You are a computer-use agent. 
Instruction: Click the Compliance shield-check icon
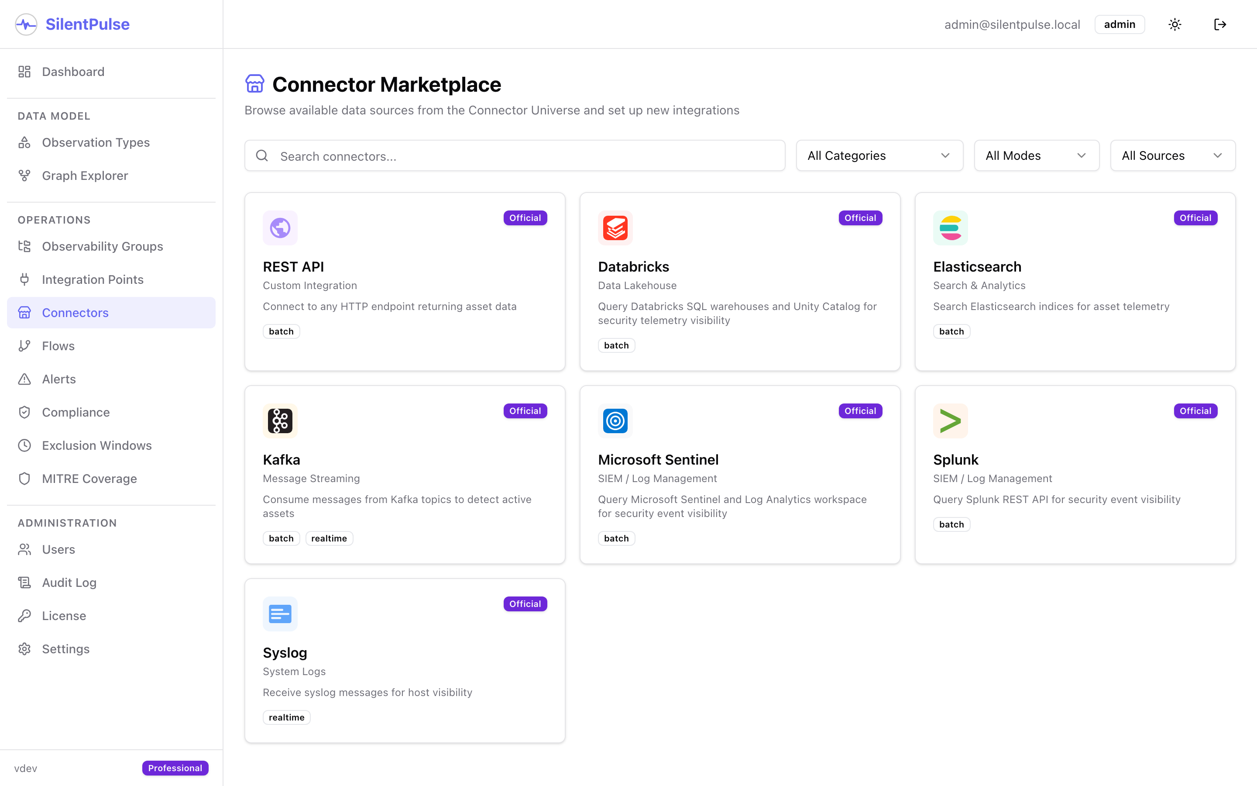pyautogui.click(x=24, y=412)
